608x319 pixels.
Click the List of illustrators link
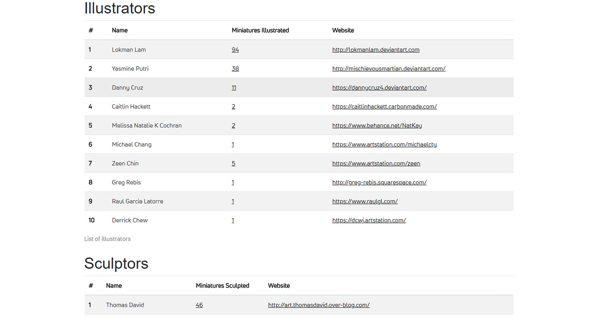click(x=107, y=239)
